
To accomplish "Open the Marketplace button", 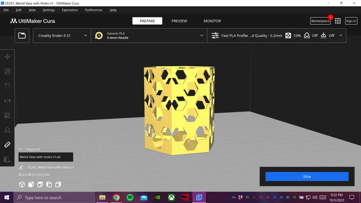I will [x=320, y=21].
